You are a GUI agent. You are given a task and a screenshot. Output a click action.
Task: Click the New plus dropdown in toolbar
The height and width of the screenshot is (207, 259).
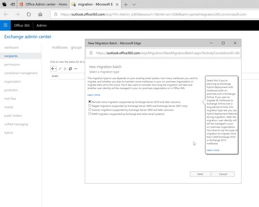[53, 69]
